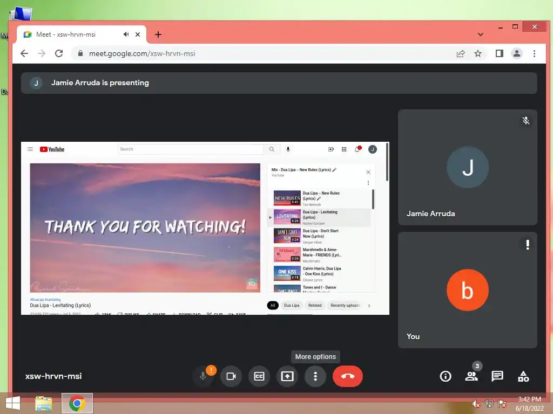Open meeting details info icon
The image size is (553, 414).
[x=446, y=376]
